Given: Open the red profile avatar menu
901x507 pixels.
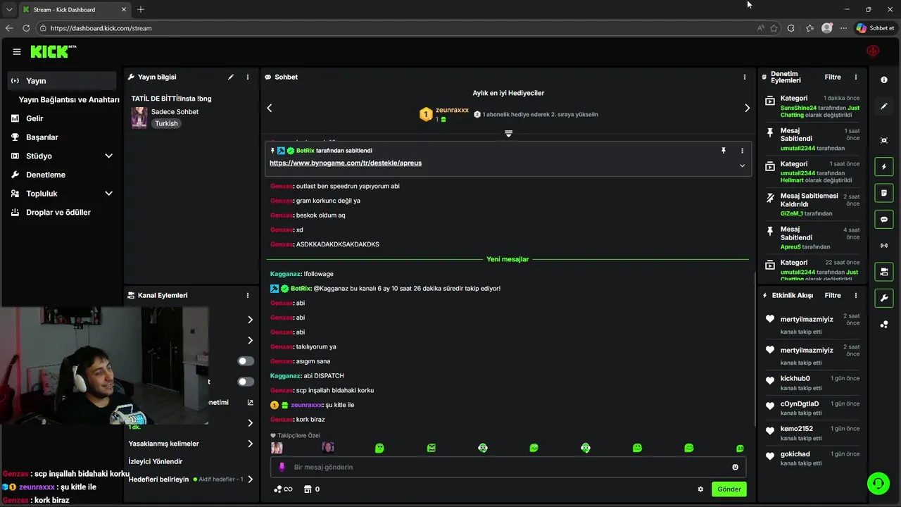Looking at the screenshot, I should pos(873,51).
